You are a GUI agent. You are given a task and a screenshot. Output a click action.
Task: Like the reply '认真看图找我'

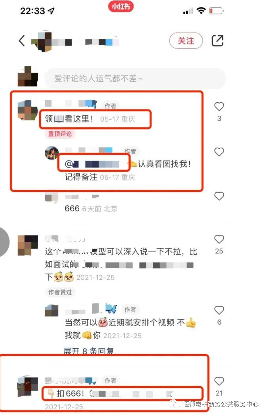point(219,152)
